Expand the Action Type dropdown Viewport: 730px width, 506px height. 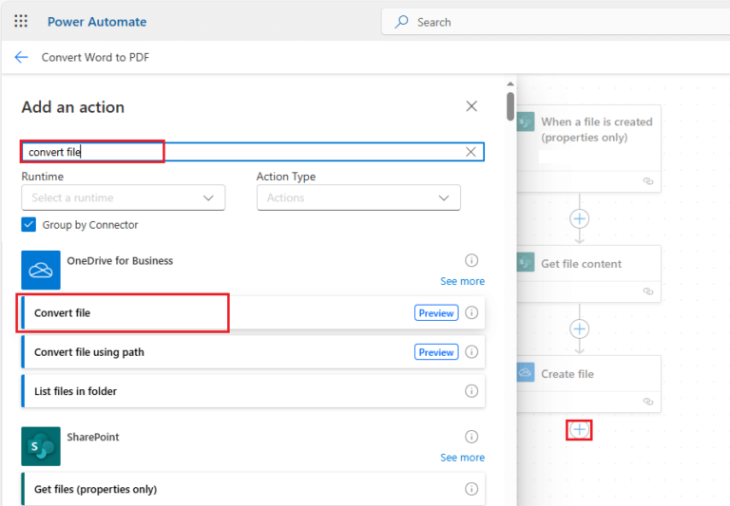pos(358,197)
